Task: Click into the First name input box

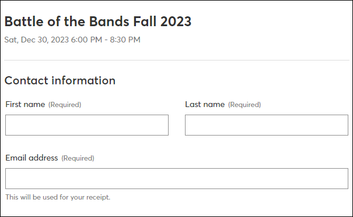Action: coord(87,125)
